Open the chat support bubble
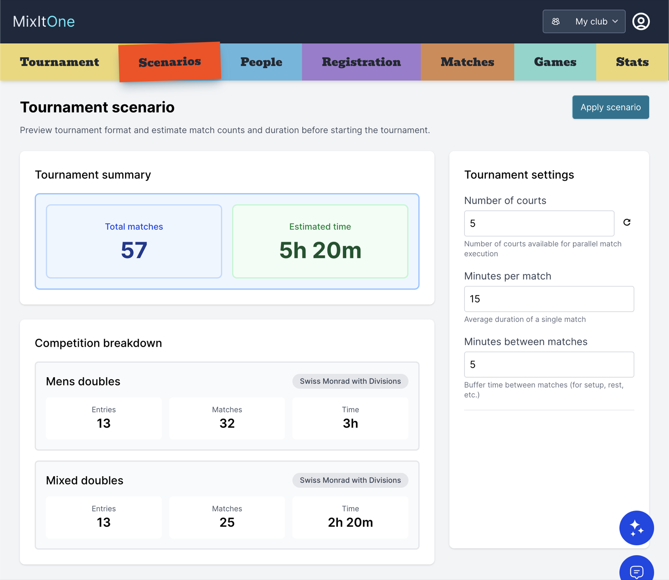Image resolution: width=669 pixels, height=580 pixels. [636, 570]
